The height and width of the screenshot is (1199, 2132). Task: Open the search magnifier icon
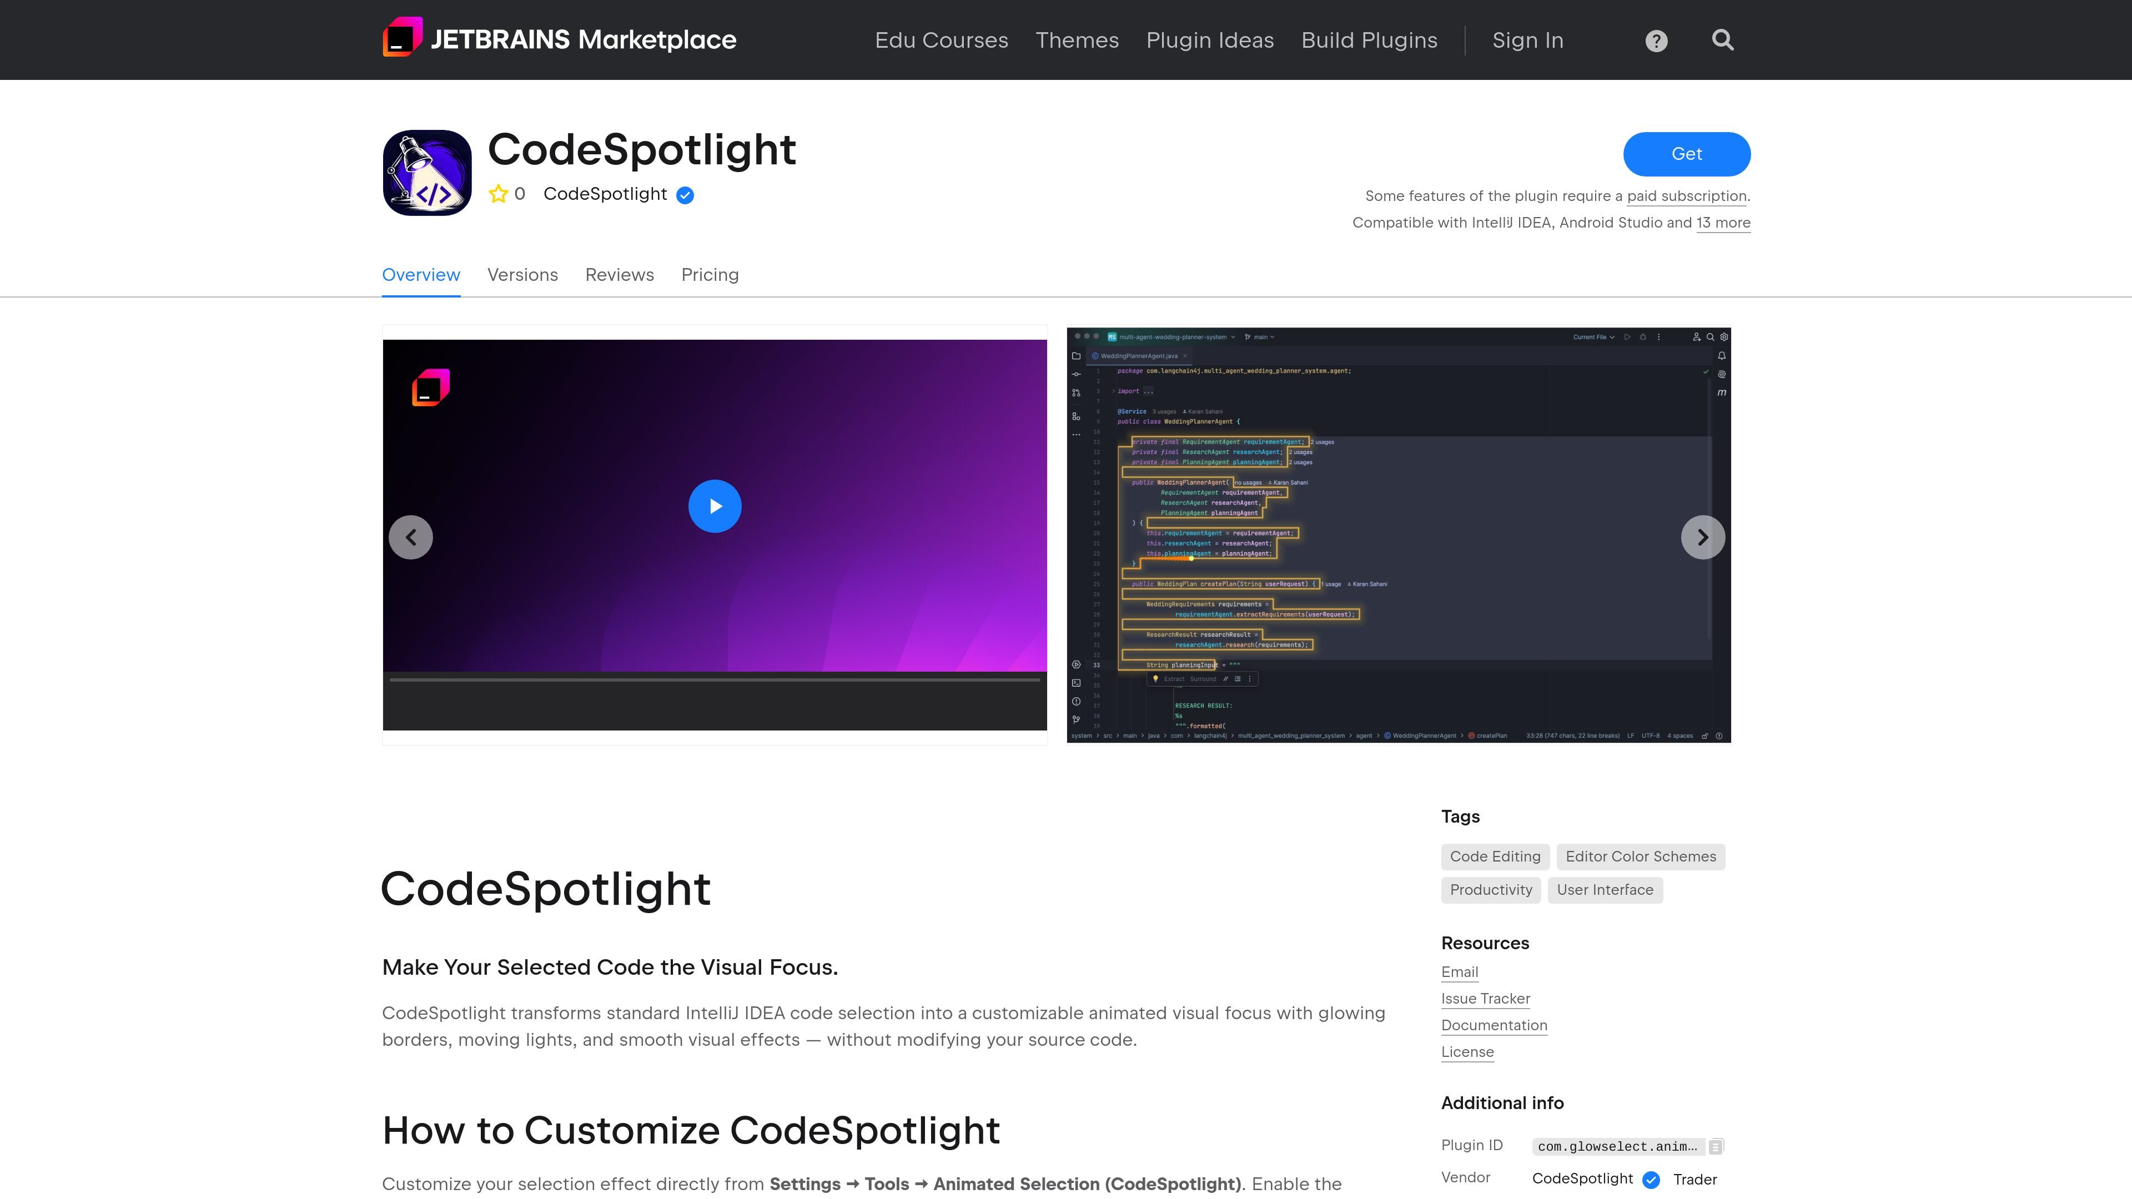[x=1722, y=40]
